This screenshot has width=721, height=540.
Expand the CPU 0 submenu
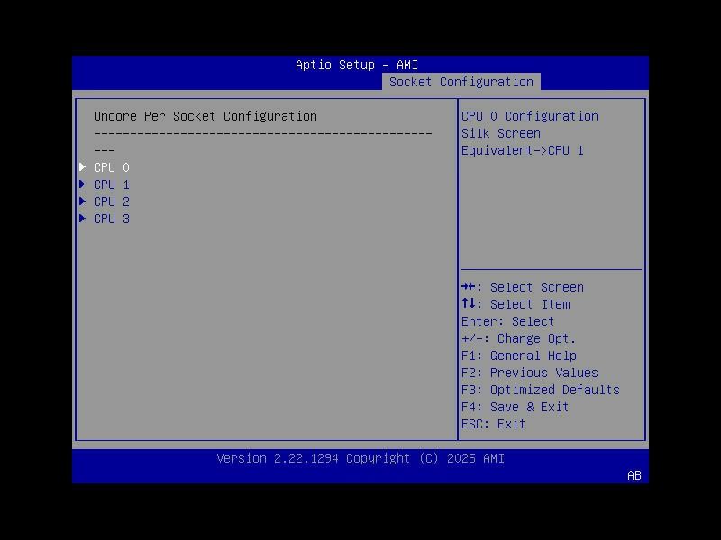pyautogui.click(x=111, y=166)
